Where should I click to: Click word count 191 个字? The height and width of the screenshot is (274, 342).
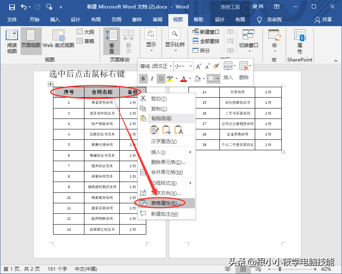click(x=57, y=269)
